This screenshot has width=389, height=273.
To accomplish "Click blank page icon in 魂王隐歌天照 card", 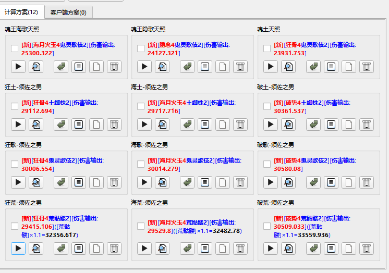I will tap(223, 67).
